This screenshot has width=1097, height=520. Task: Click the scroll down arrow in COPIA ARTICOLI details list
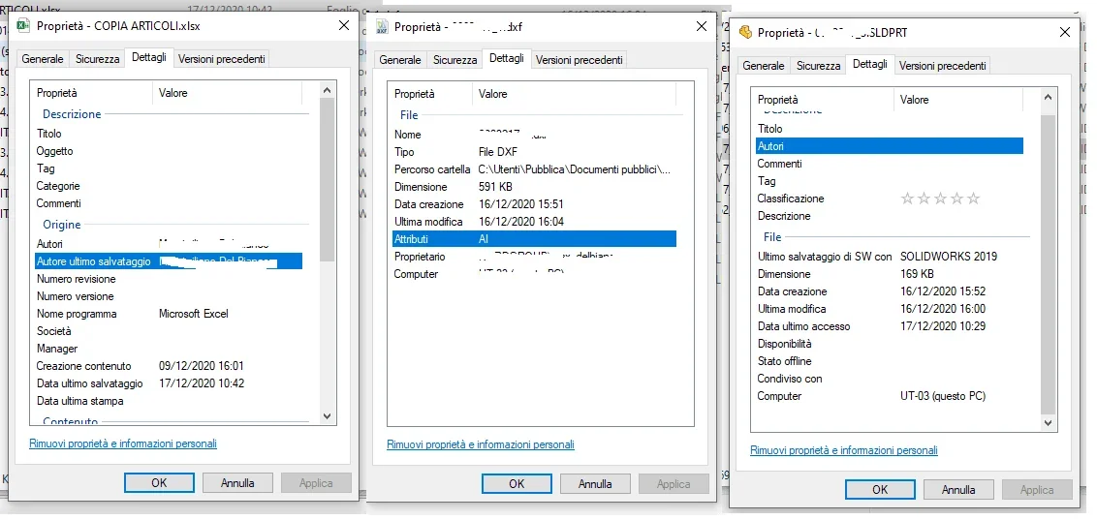pos(327,415)
